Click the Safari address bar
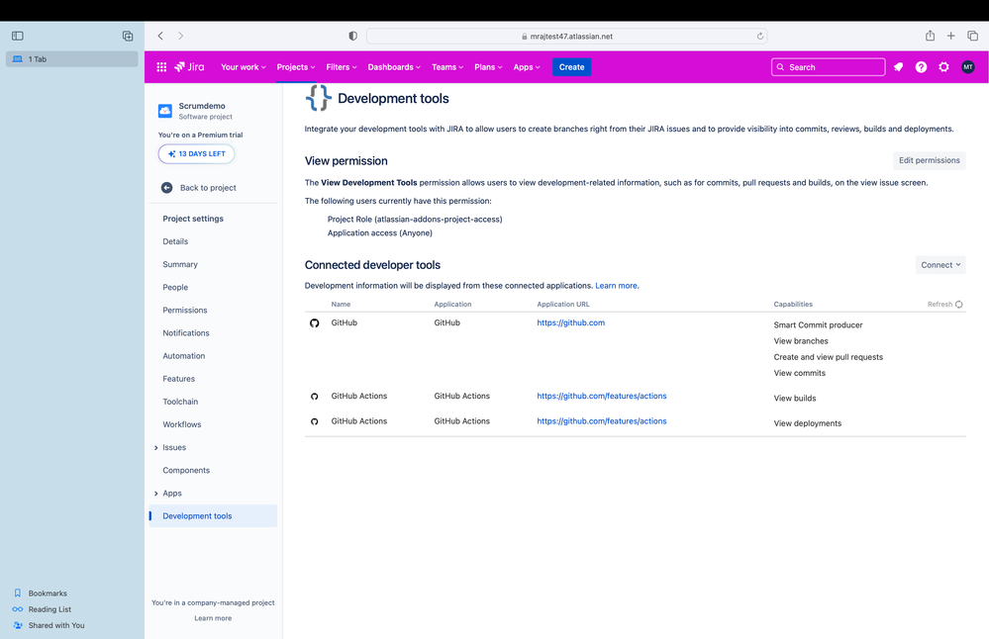The height and width of the screenshot is (639, 989). tap(566, 36)
